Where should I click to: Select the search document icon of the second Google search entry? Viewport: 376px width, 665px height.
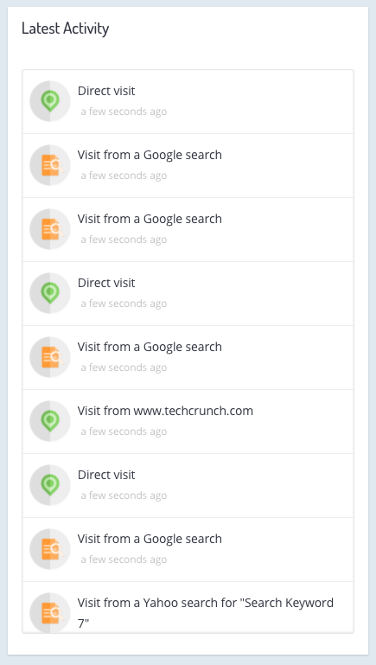pos(50,229)
